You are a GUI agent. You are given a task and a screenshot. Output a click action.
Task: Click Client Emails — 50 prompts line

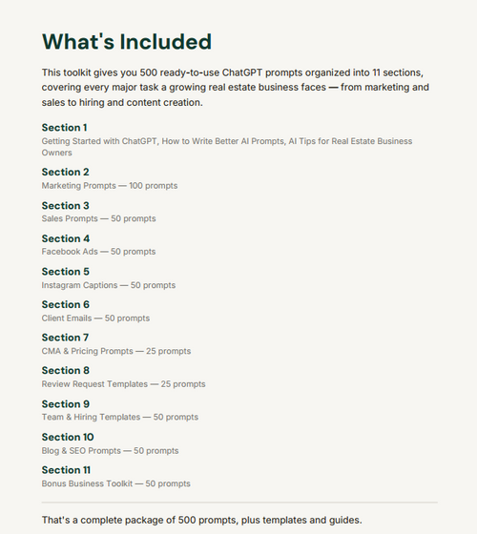tap(95, 318)
